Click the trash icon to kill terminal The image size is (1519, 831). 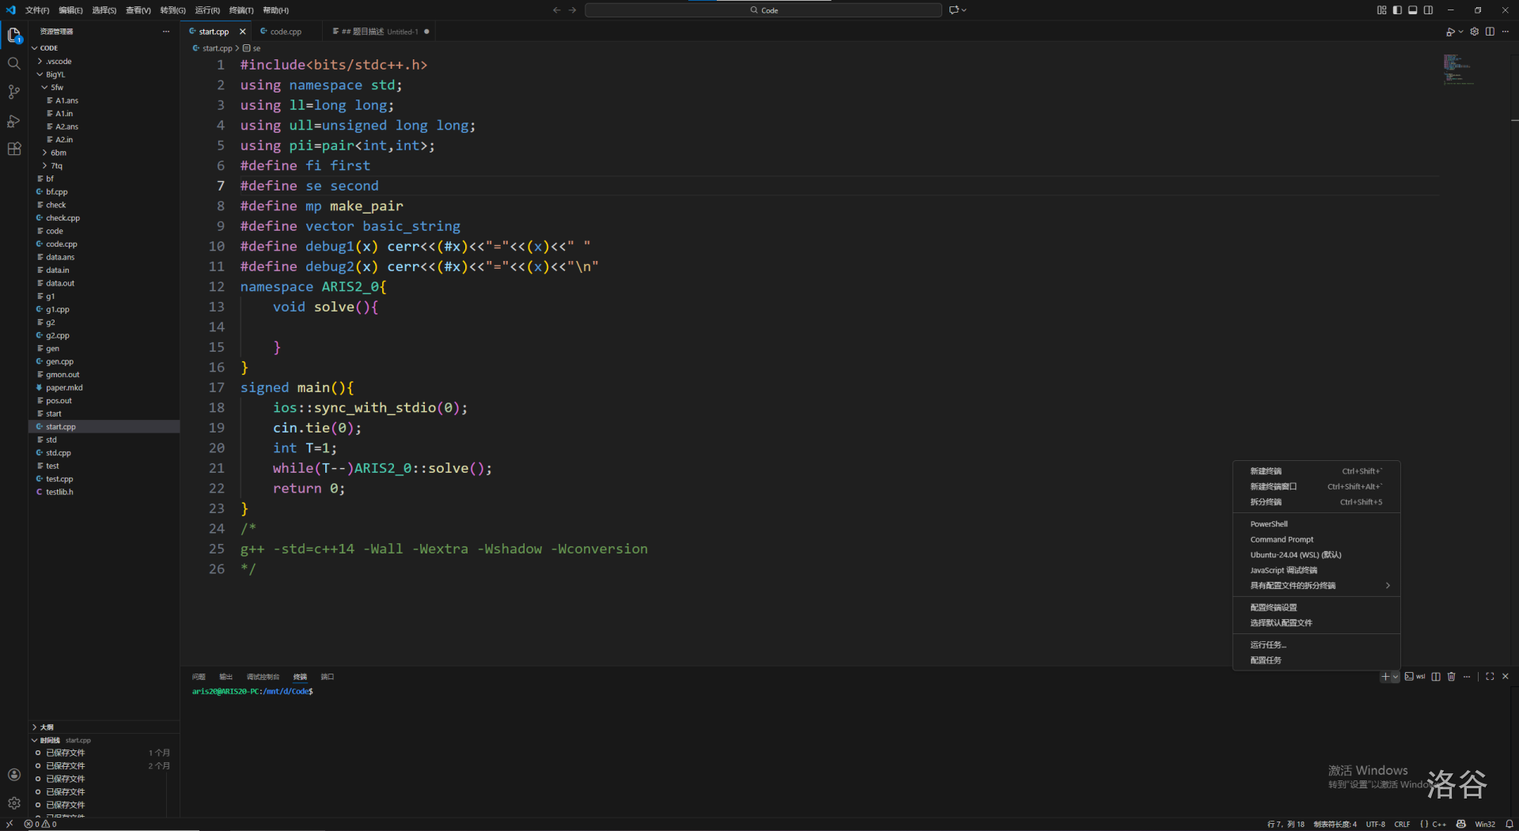(x=1451, y=677)
